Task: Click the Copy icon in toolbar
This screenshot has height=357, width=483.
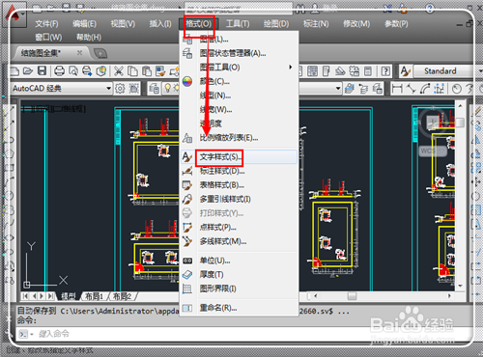Action: tap(132, 71)
